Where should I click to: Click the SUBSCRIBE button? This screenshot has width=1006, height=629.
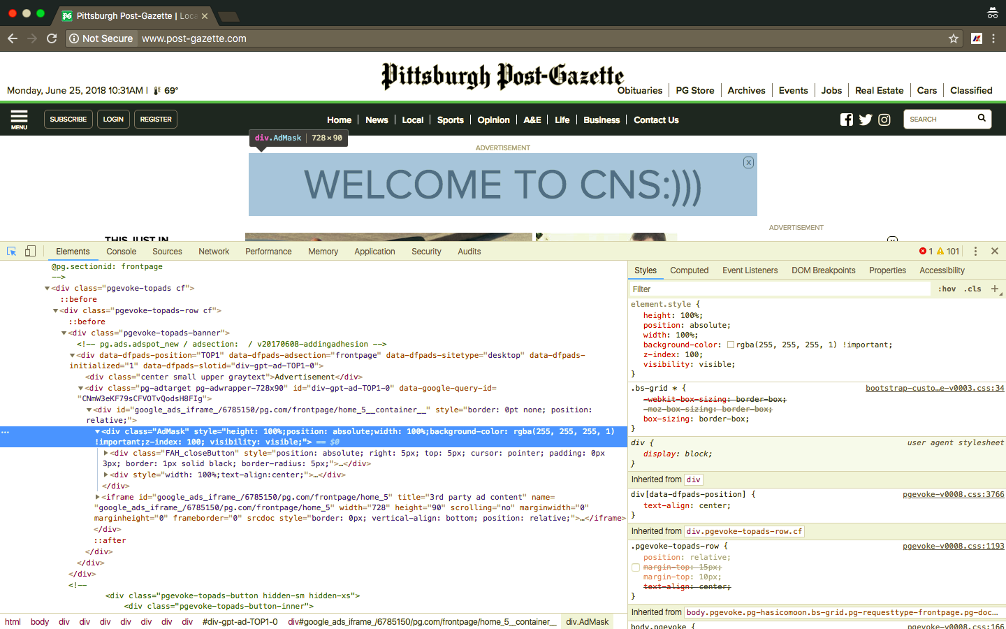pos(68,120)
